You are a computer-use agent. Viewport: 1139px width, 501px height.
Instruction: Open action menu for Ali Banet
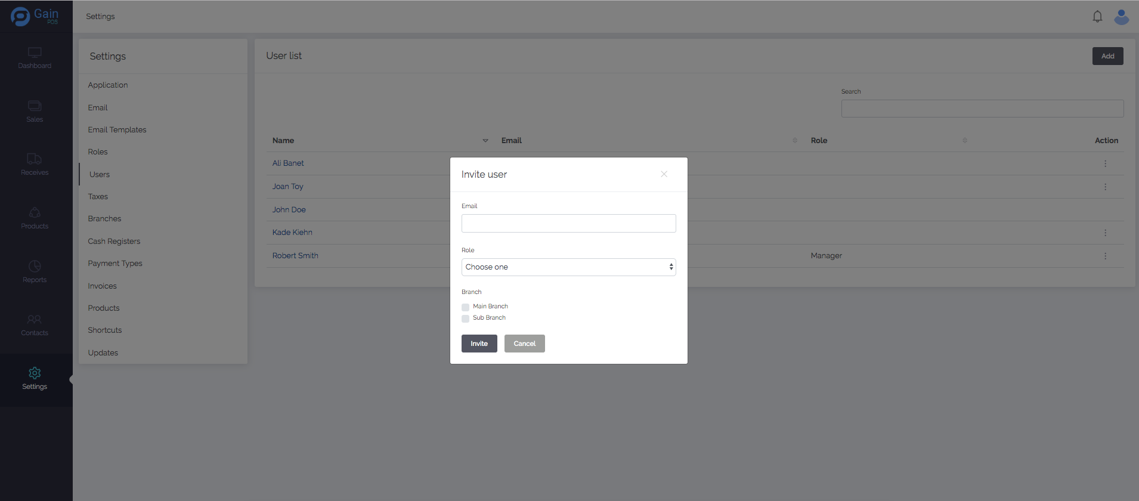coord(1105,163)
